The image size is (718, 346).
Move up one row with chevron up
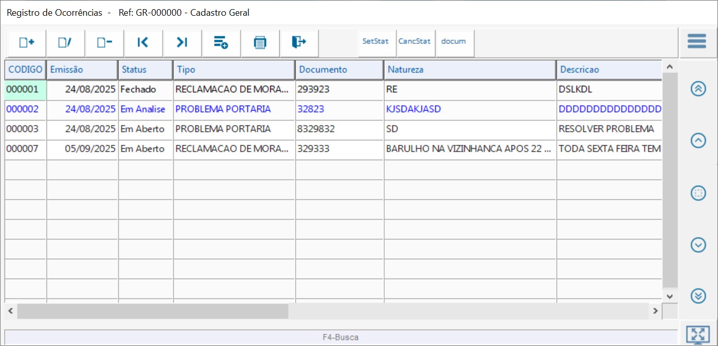pyautogui.click(x=698, y=141)
